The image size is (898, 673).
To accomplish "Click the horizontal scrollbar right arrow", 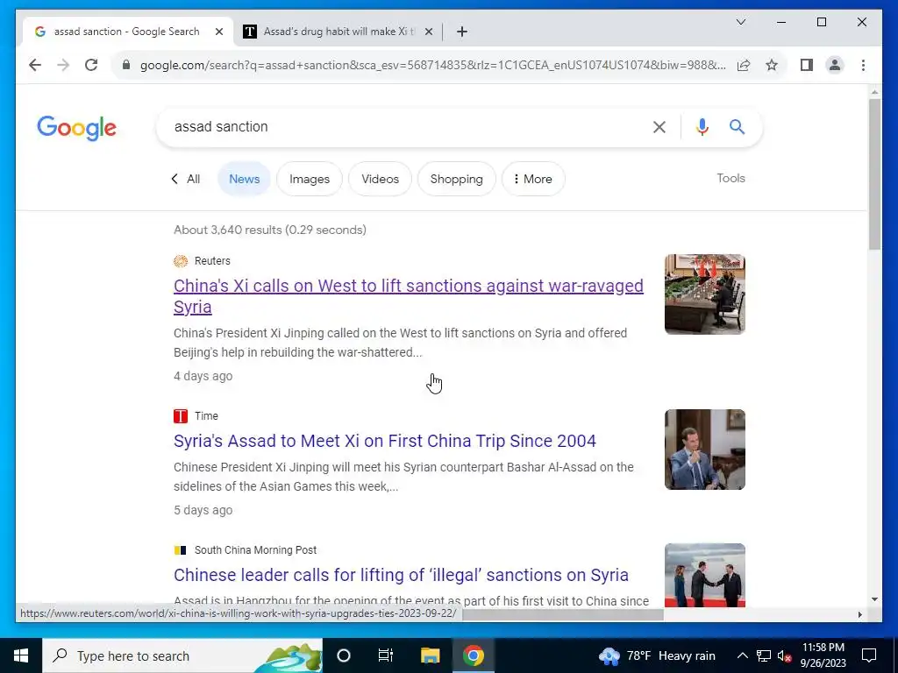I will point(859,614).
